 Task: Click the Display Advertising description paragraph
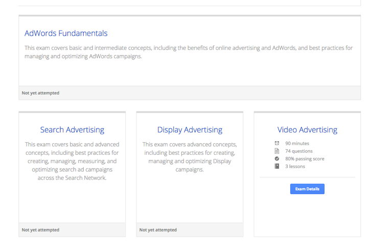coord(190,157)
